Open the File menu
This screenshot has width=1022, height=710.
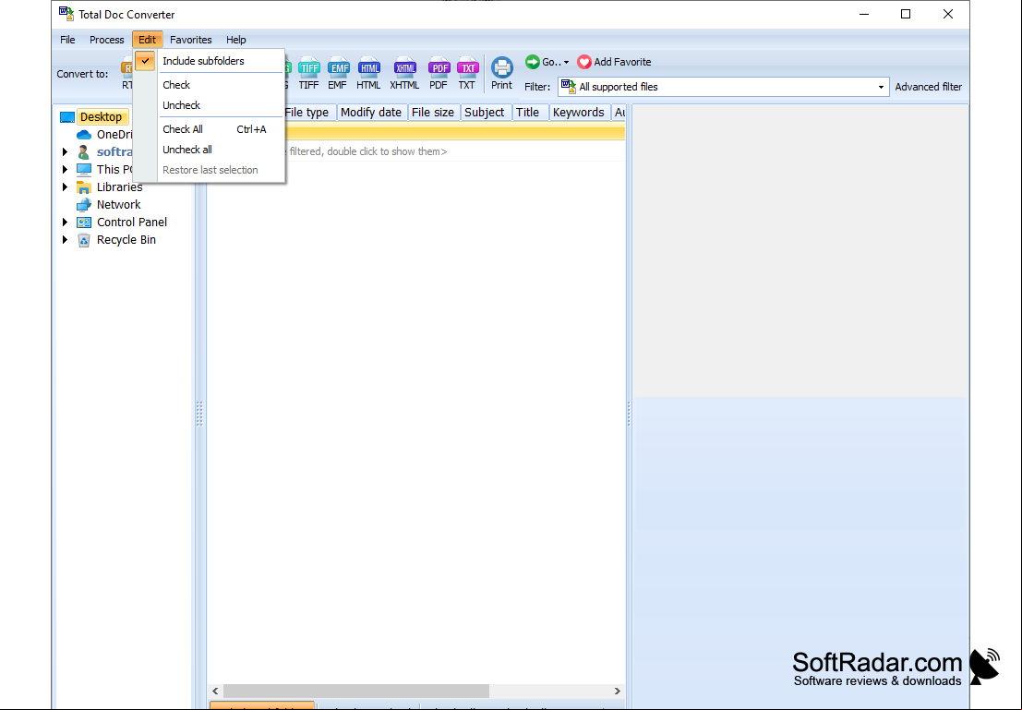tap(67, 40)
